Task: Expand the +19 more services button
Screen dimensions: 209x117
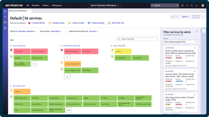Action: (68, 110)
